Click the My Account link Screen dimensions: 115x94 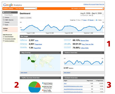[x=92, y=4]
